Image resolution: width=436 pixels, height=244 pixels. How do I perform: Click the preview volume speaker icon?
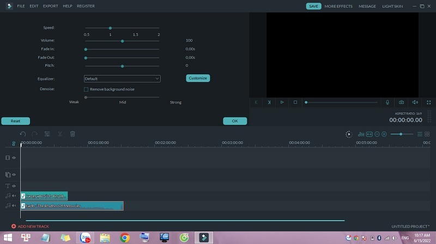pyautogui.click(x=415, y=102)
